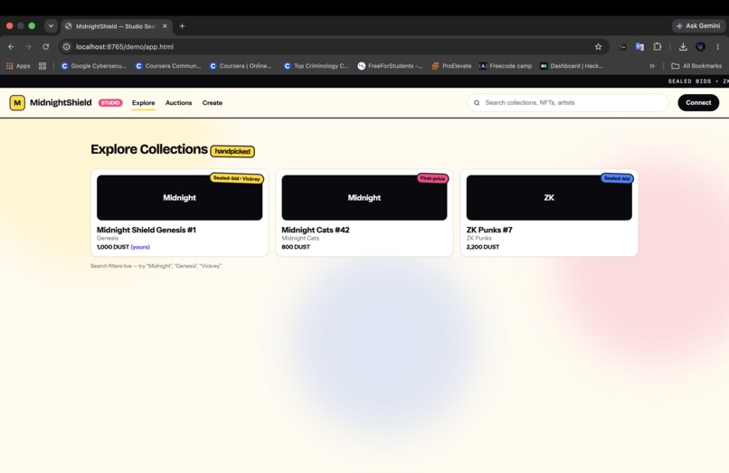View site information icon beside URL

[x=67, y=46]
